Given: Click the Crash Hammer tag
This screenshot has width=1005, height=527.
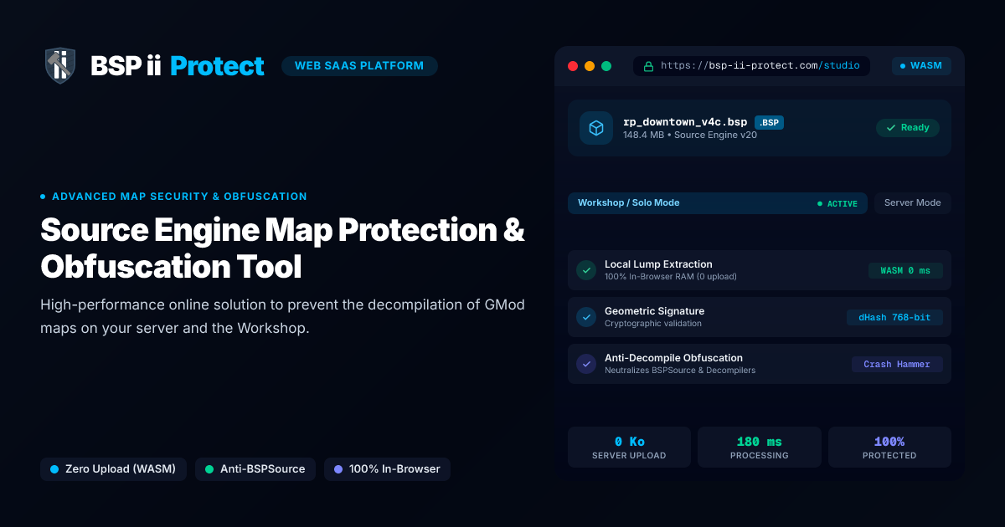Looking at the screenshot, I should point(897,364).
